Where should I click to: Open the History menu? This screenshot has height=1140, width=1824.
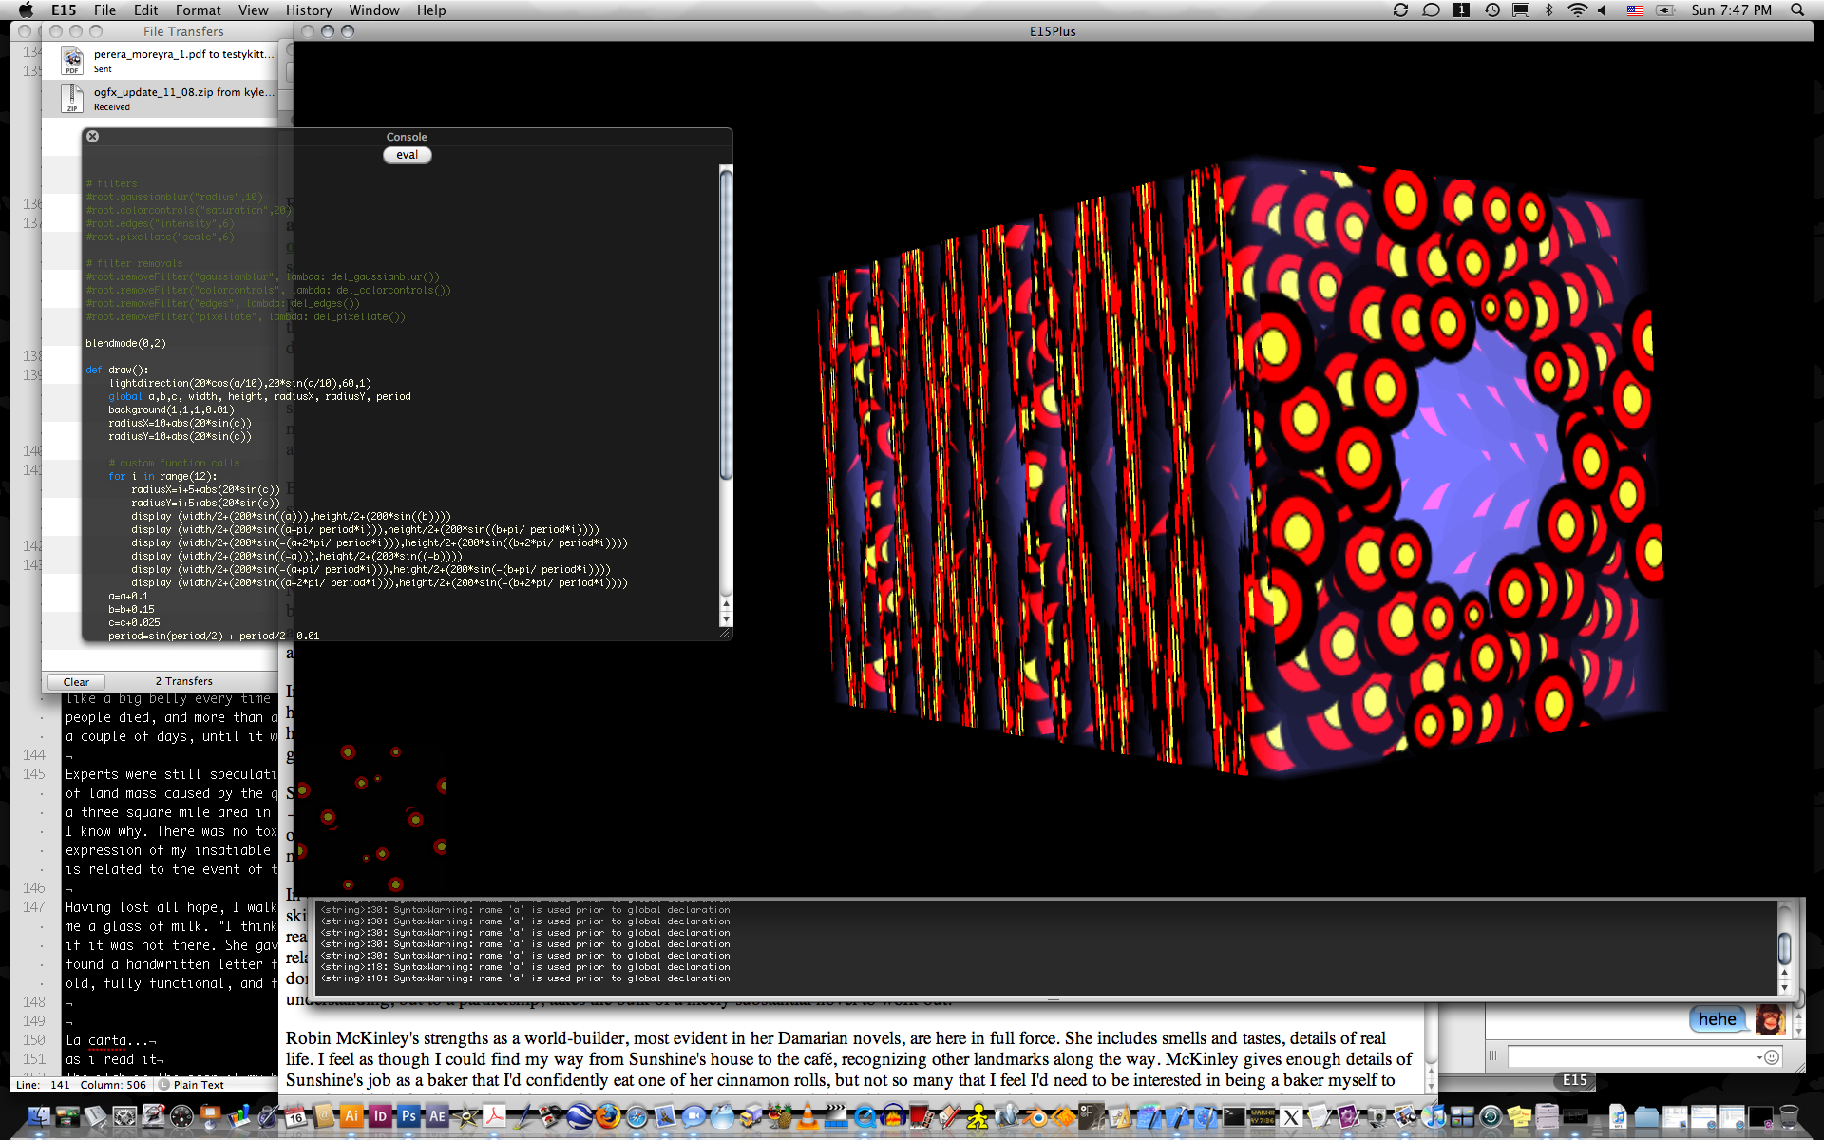[308, 10]
